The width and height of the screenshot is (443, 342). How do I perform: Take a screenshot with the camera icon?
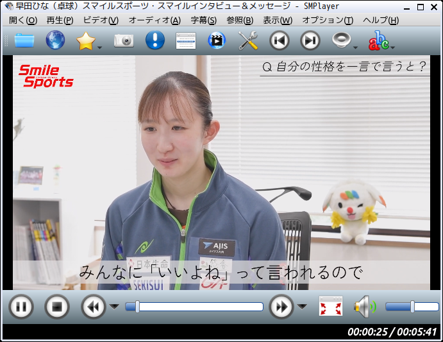(x=124, y=40)
